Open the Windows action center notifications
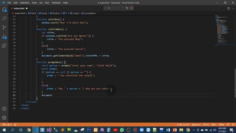The width and height of the screenshot is (236, 133). pyautogui.click(x=232, y=130)
